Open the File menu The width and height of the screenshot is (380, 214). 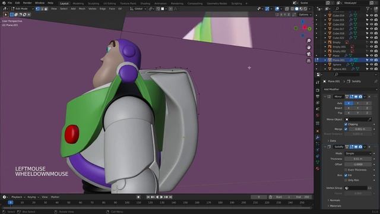coord(9,3)
